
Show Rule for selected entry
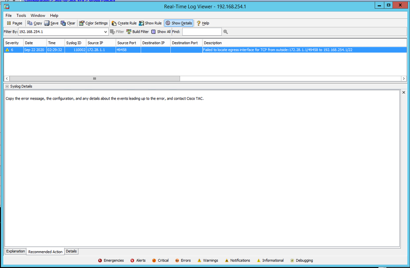tap(150, 23)
